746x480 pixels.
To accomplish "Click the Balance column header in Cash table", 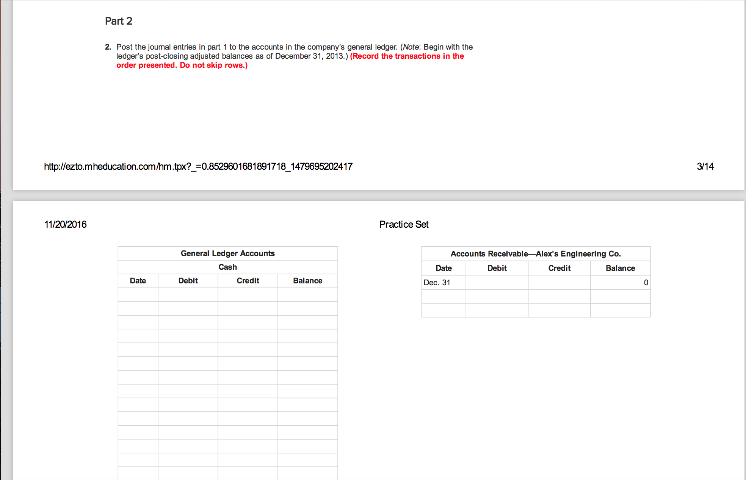I will (x=307, y=281).
